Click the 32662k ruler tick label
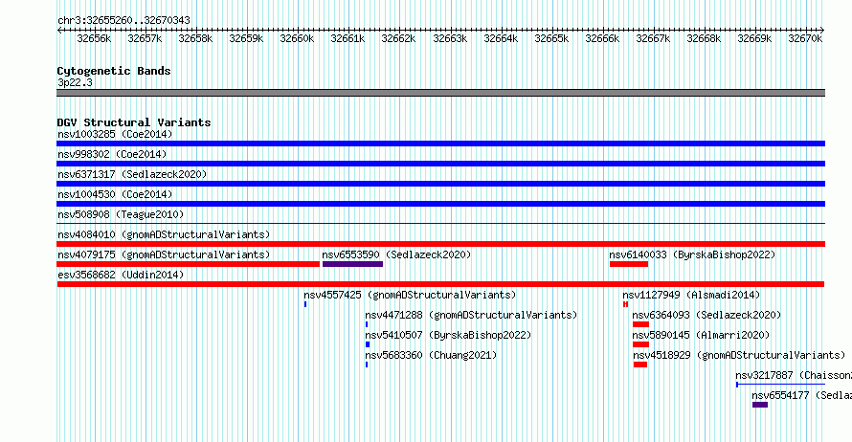This screenshot has height=442, width=852. click(x=398, y=38)
